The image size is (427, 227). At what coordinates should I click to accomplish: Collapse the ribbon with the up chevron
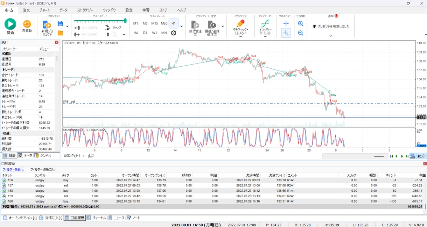[425, 35]
